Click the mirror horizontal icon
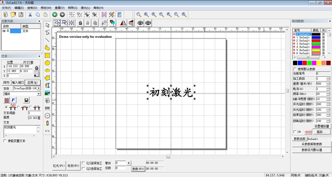 [123, 23]
